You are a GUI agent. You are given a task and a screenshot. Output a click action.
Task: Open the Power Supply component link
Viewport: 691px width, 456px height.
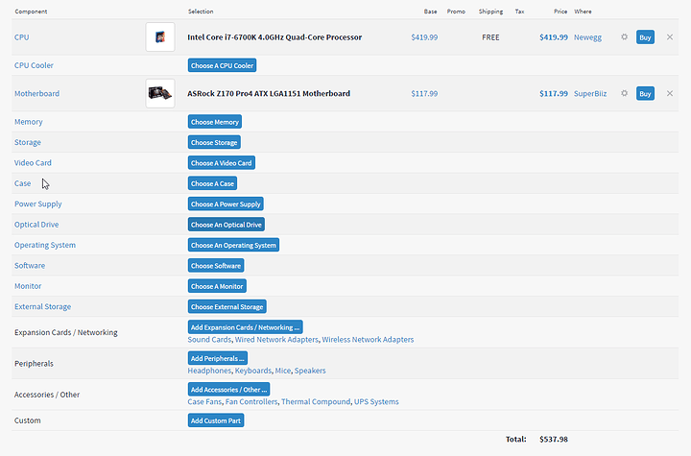tap(37, 204)
